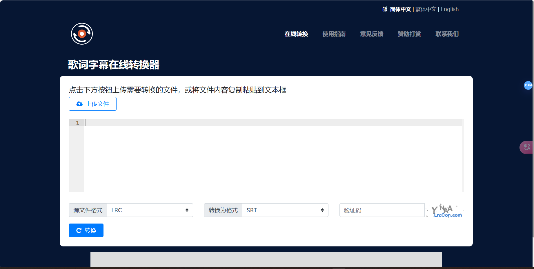Click the refresh arrow icon on 转换 button

tap(78, 230)
